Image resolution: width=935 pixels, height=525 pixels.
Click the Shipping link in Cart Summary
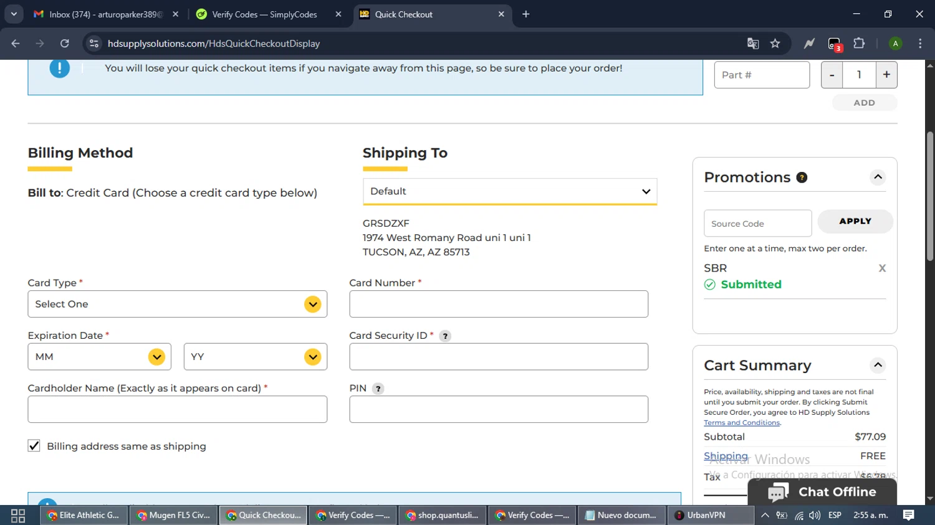726,456
